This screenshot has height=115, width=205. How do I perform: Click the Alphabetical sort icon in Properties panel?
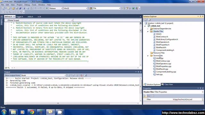148,96
